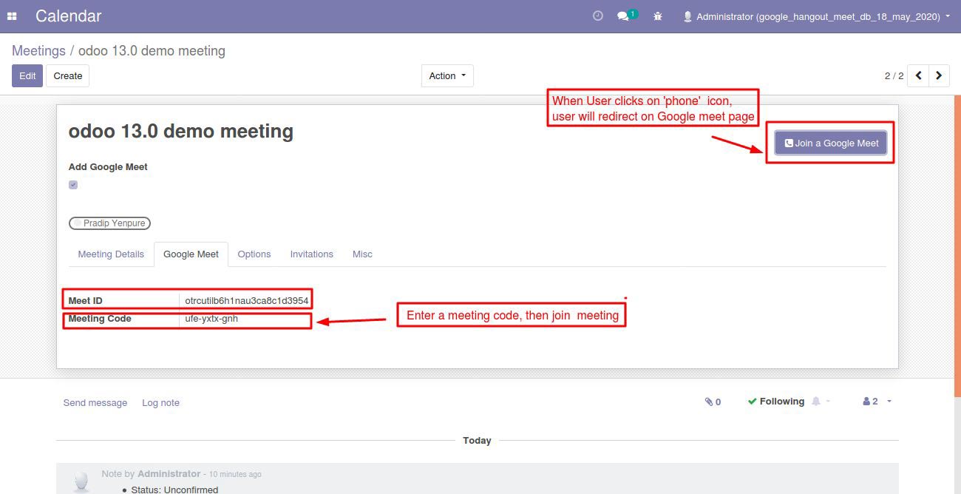Expand the Administrator user menu

click(816, 16)
